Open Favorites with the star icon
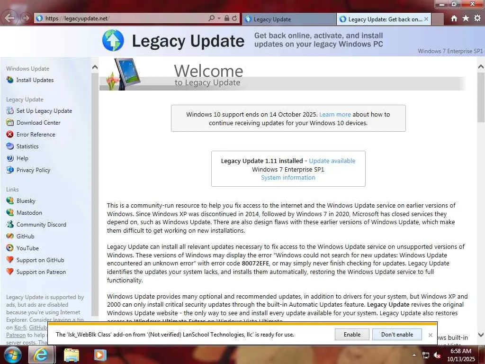This screenshot has width=485, height=364. (466, 18)
